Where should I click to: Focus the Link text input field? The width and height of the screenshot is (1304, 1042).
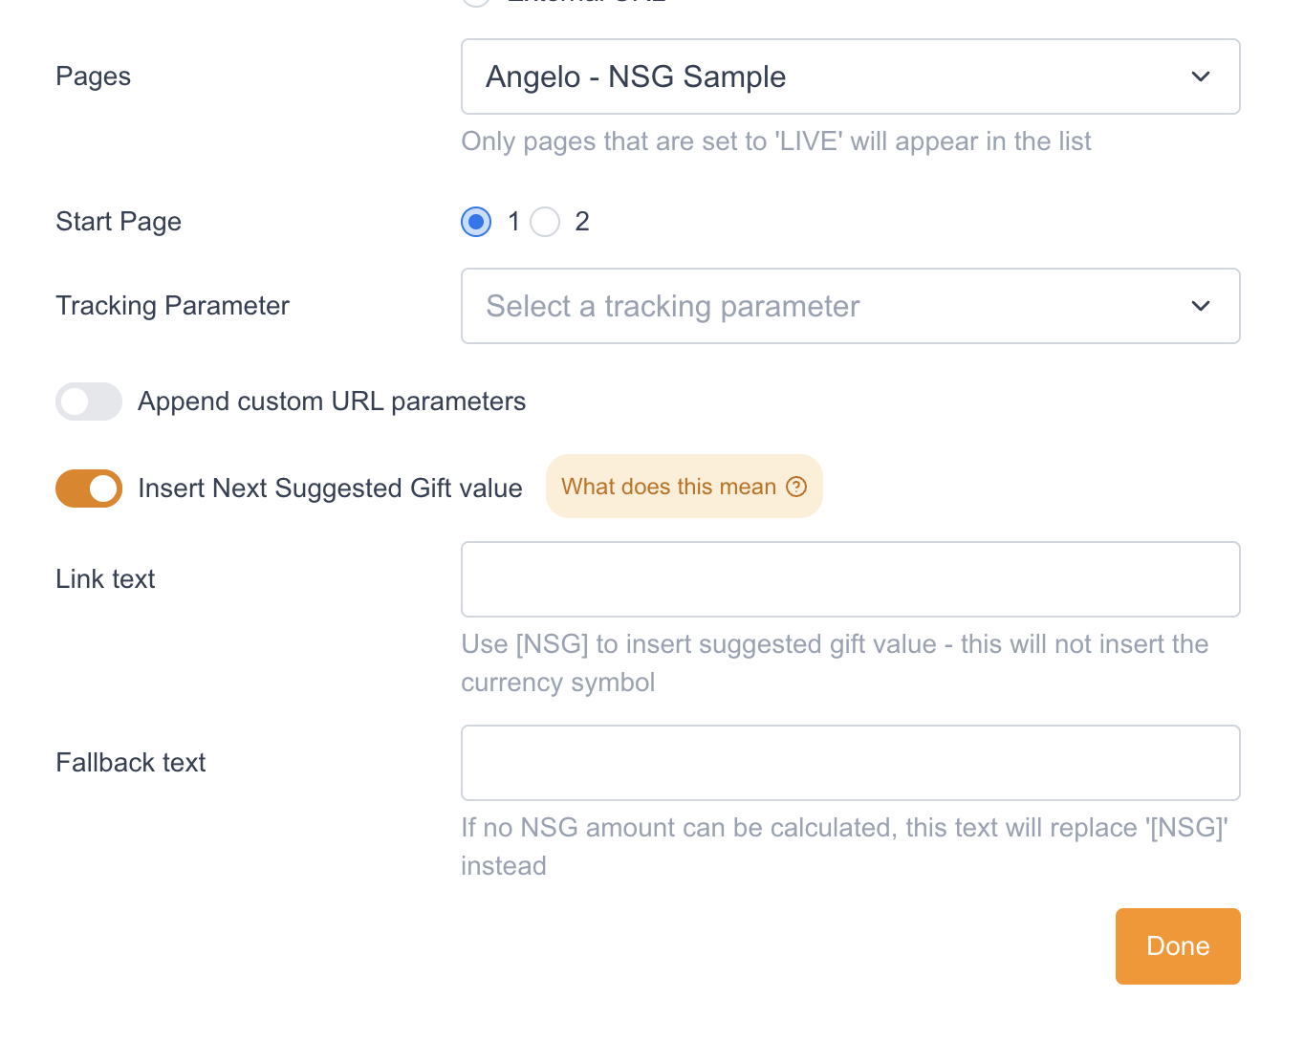tap(850, 579)
